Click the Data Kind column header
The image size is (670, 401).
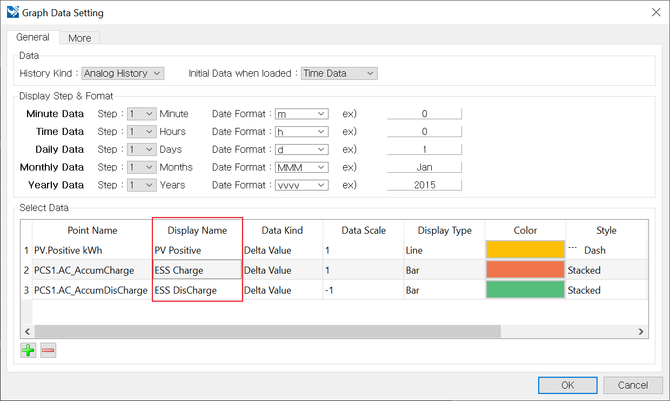pyautogui.click(x=282, y=230)
